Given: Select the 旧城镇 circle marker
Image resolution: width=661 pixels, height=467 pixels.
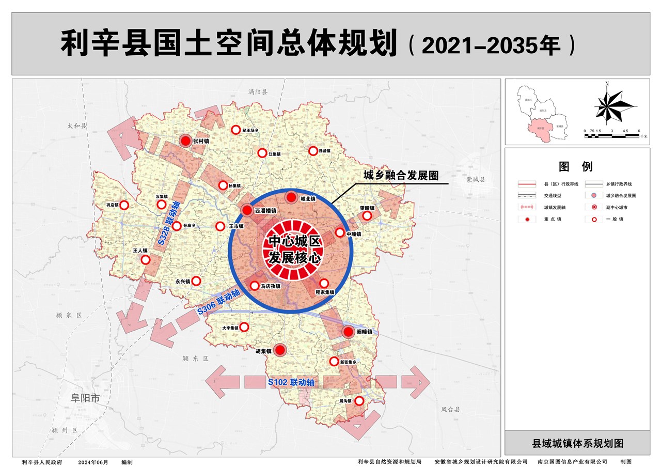Looking at the screenshot, I should pos(313,151).
